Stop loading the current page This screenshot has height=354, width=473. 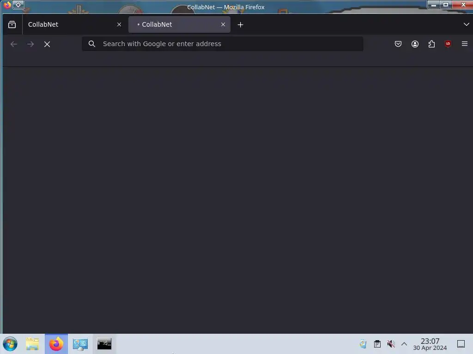click(x=47, y=44)
